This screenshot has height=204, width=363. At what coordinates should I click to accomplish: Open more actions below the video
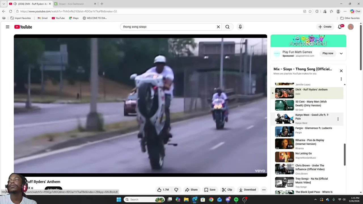[x=264, y=190]
